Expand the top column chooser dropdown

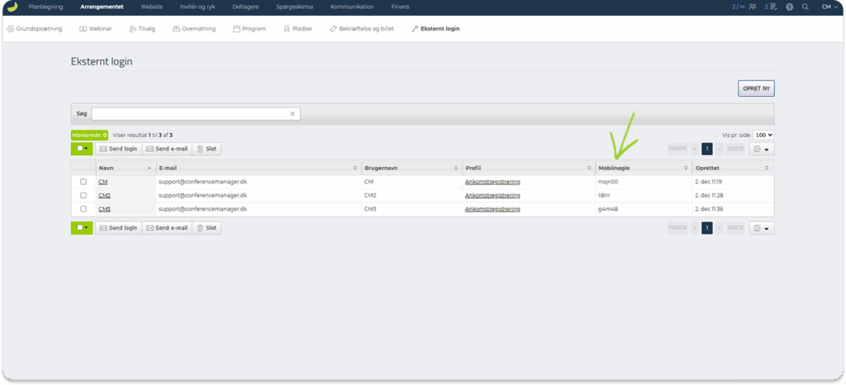coord(762,150)
